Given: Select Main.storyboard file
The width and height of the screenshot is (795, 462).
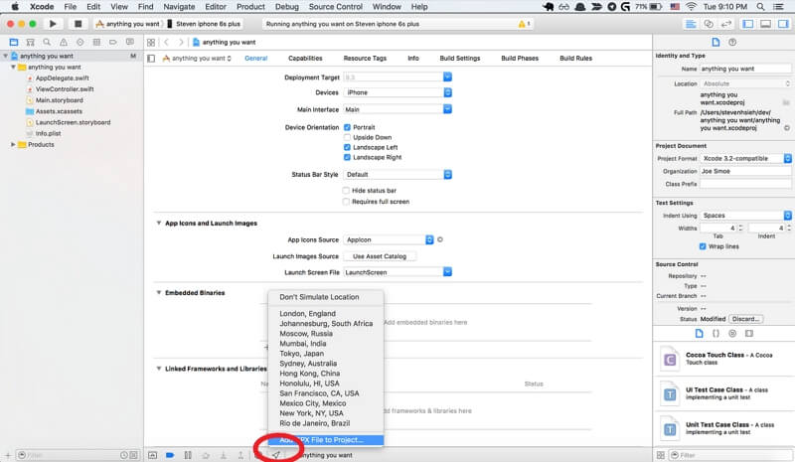Looking at the screenshot, I should pyautogui.click(x=60, y=100).
